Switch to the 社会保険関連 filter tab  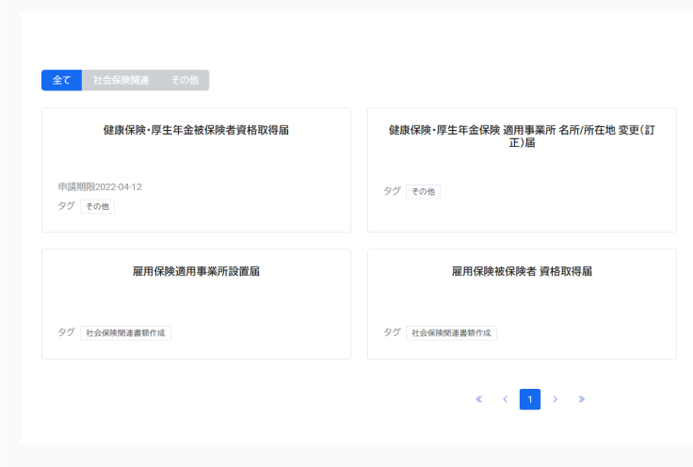click(x=121, y=80)
